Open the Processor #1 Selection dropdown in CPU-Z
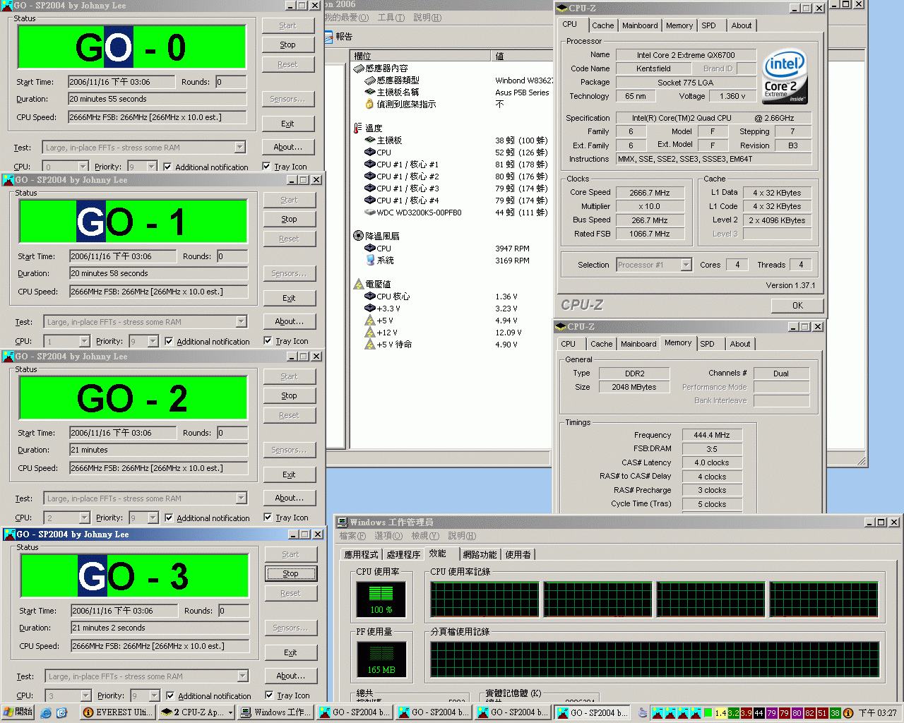904x723 pixels. point(686,265)
